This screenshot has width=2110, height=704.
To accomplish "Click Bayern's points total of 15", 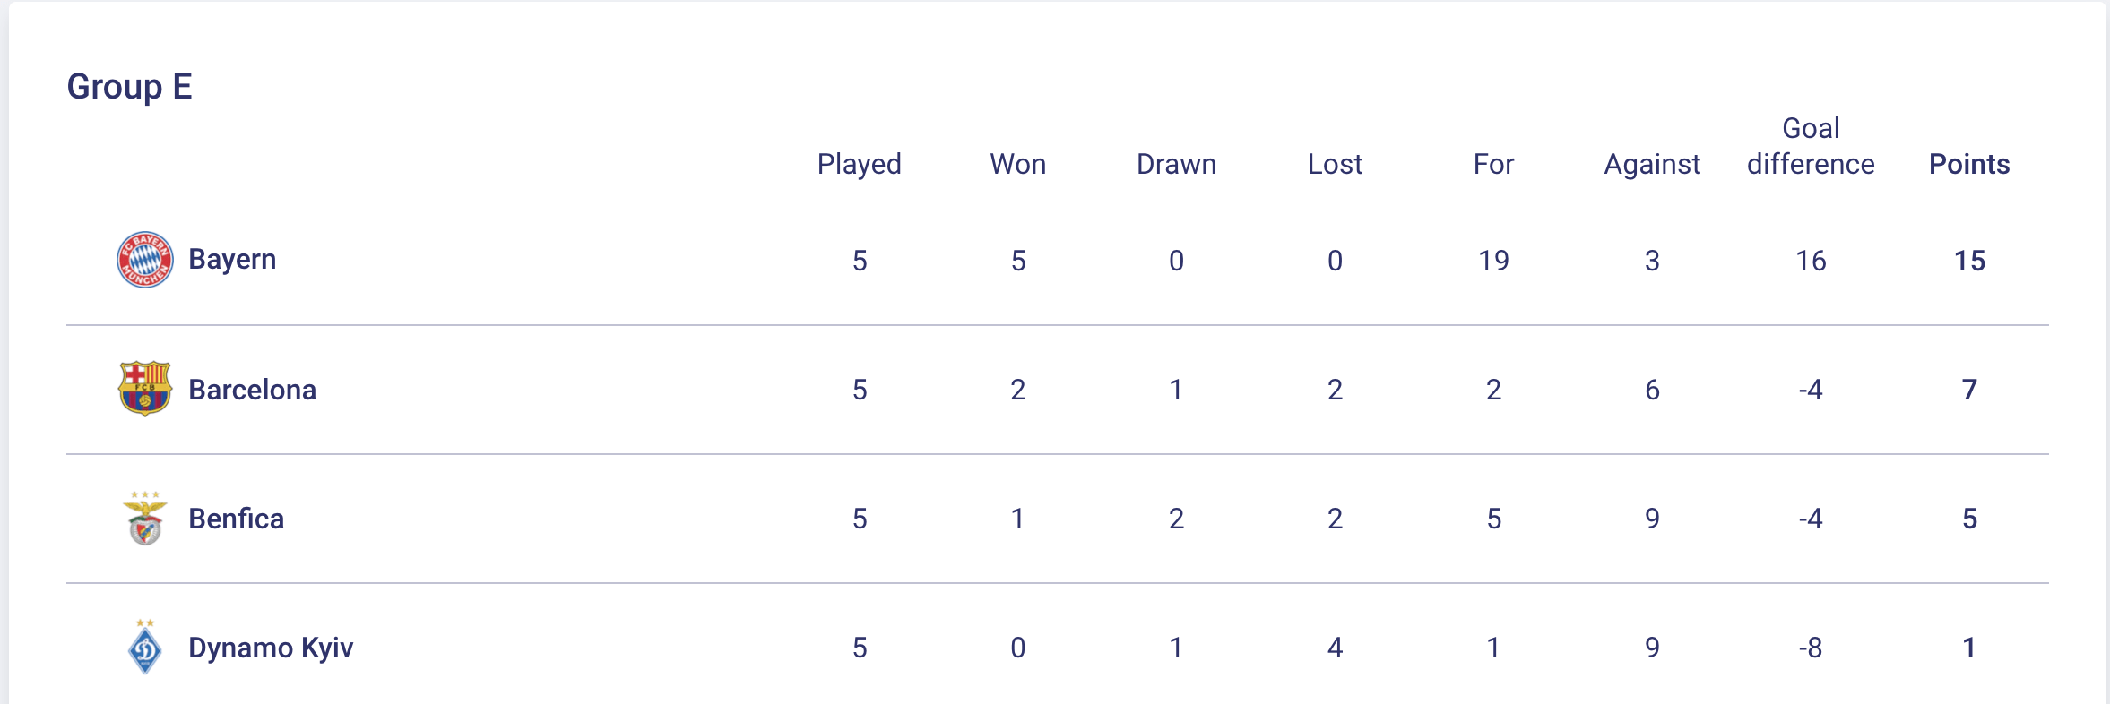I will pos(1969,261).
